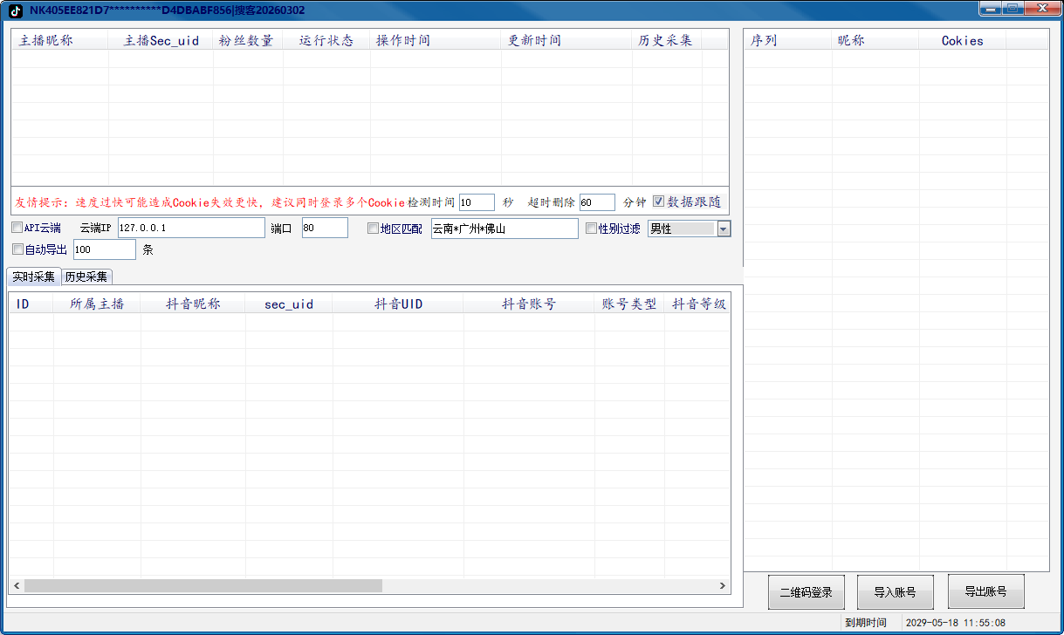Click the 云南*广州*佛山 region field
Screen dimensions: 1064x635
505,229
